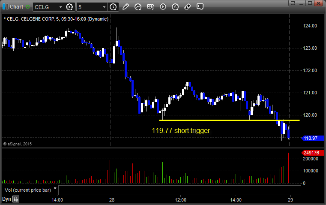This screenshot has height=205, width=326.
Task: Close the chart window
Action: point(319,3)
